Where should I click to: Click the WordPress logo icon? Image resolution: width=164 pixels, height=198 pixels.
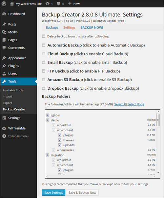tap(4, 4)
